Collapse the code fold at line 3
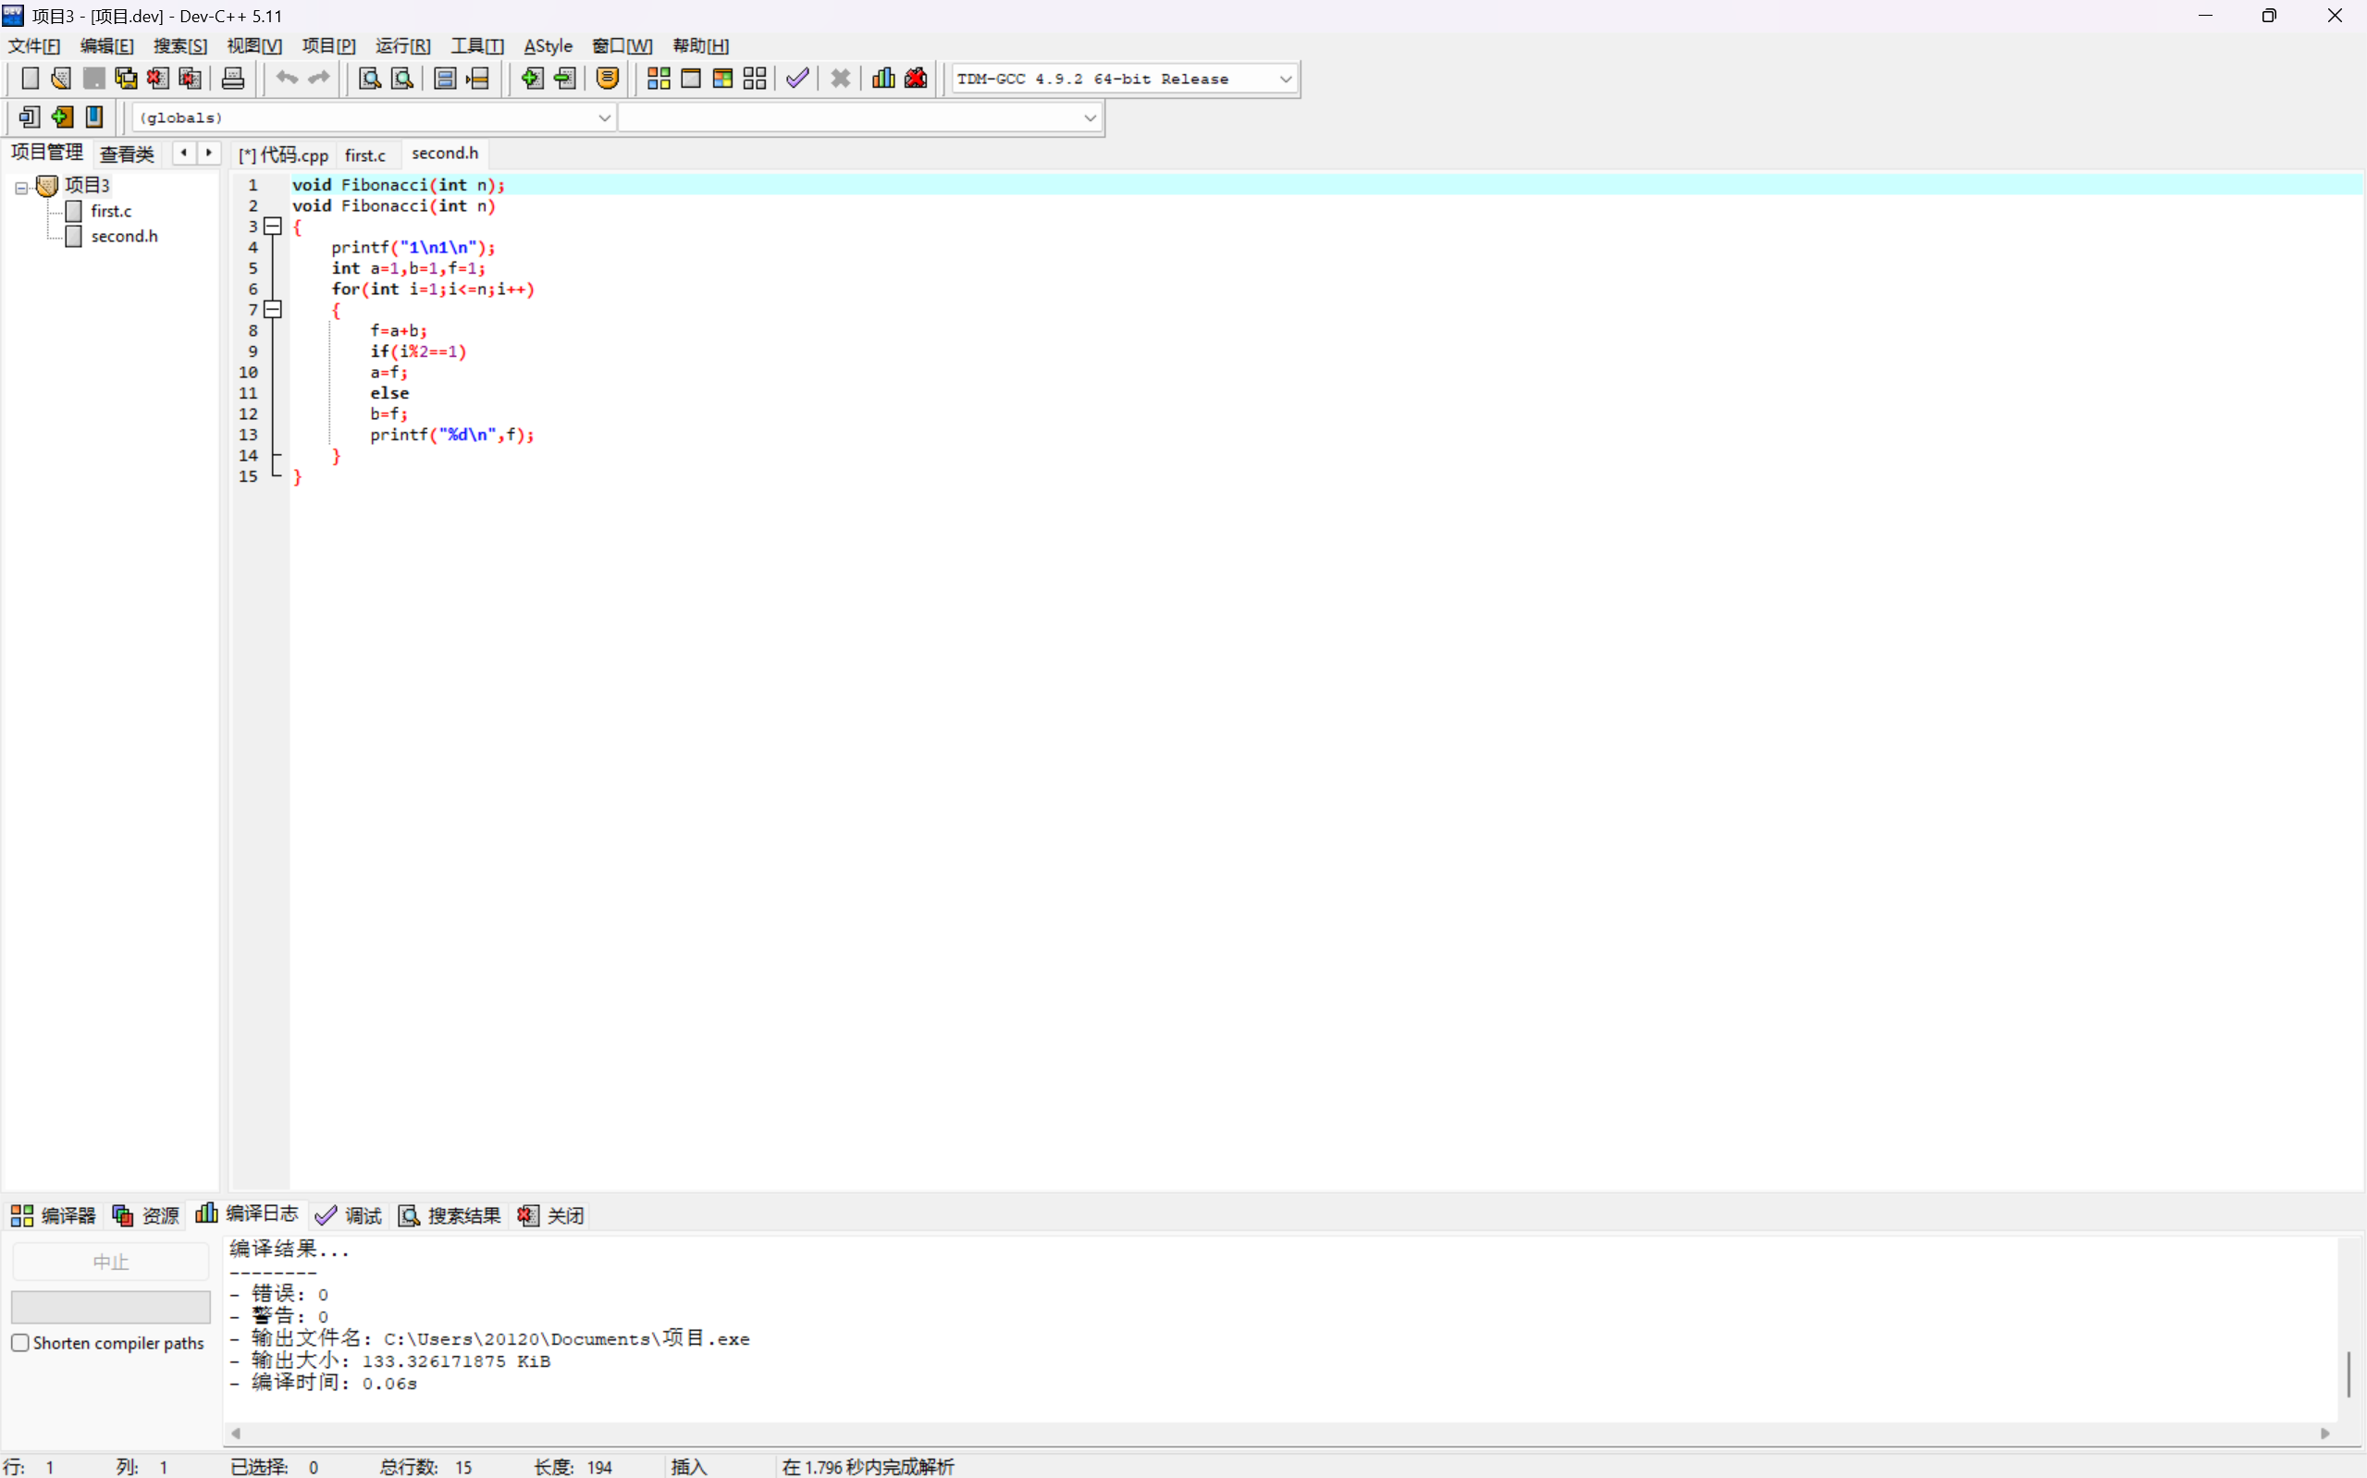The width and height of the screenshot is (2367, 1478). 274,227
